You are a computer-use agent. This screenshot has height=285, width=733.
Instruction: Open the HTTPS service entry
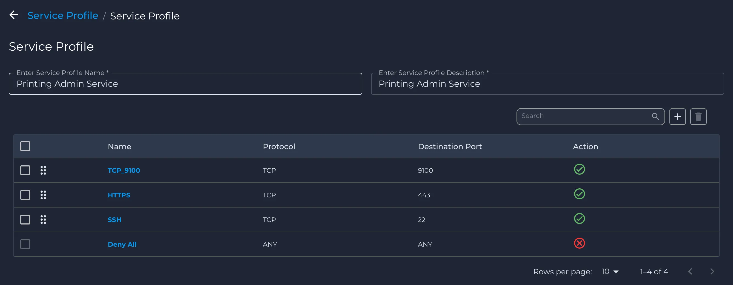(119, 195)
